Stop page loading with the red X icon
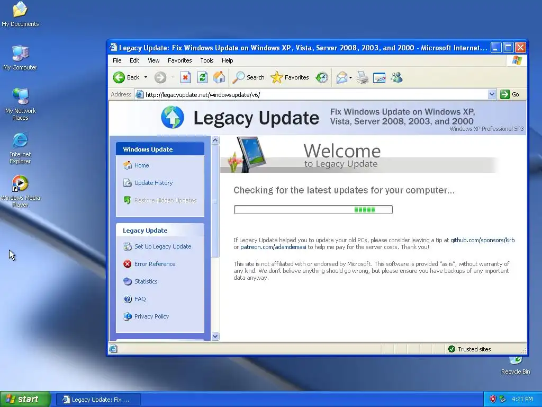 pyautogui.click(x=185, y=77)
